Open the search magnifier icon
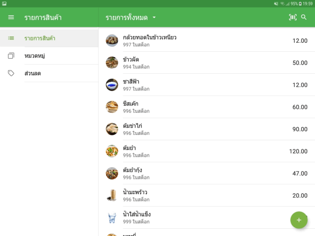315x236 pixels. [304, 17]
